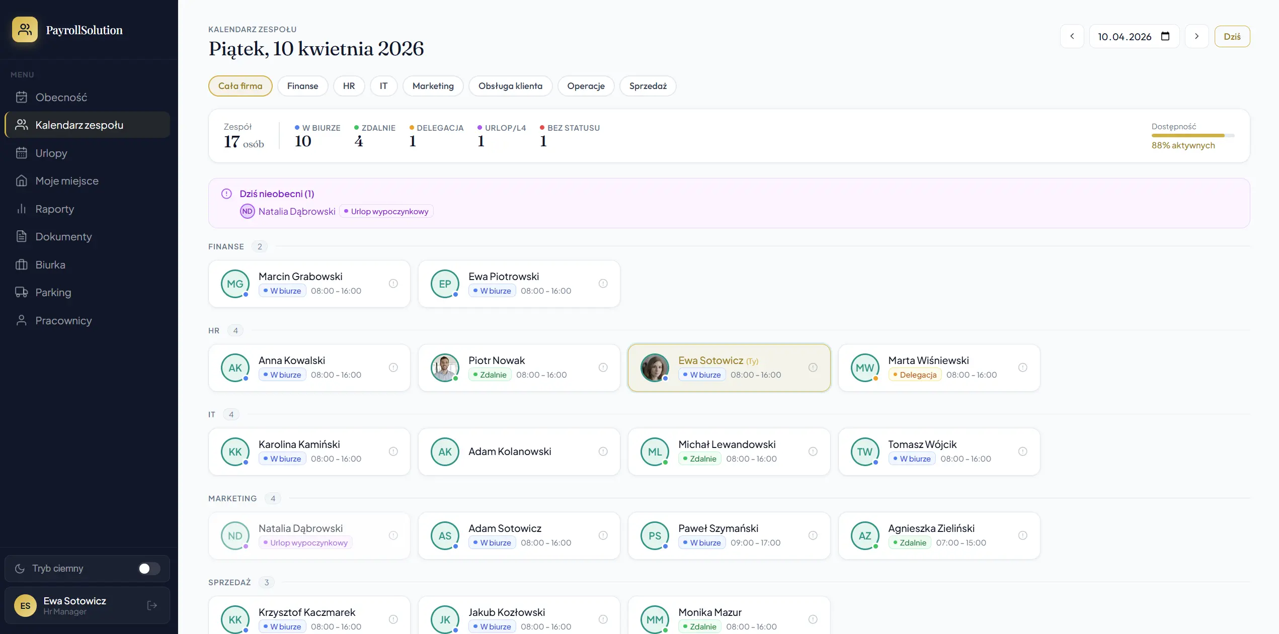Click Natalia Dąbrowski in the absent list

pos(296,211)
